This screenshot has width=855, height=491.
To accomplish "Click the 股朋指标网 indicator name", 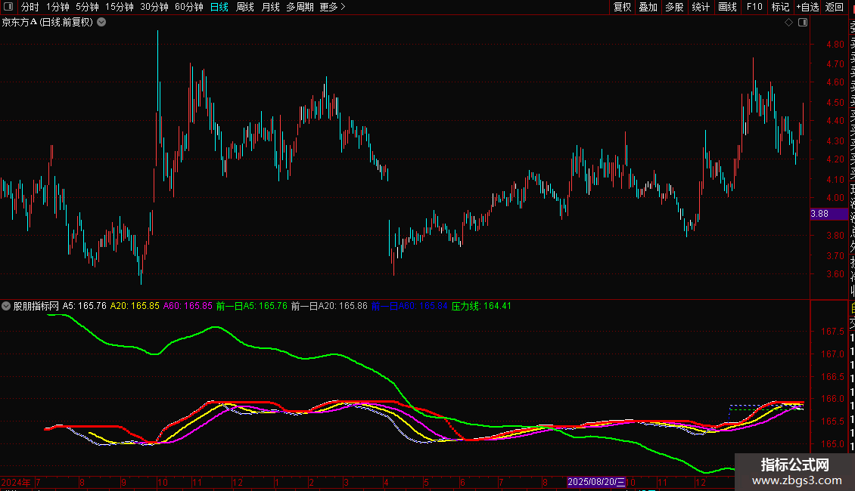I will (x=36, y=306).
